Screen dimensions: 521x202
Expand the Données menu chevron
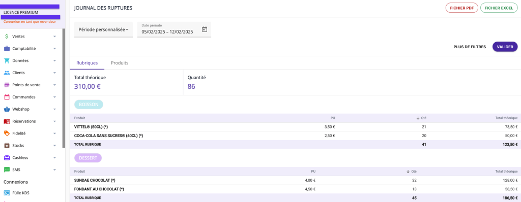coord(55,61)
